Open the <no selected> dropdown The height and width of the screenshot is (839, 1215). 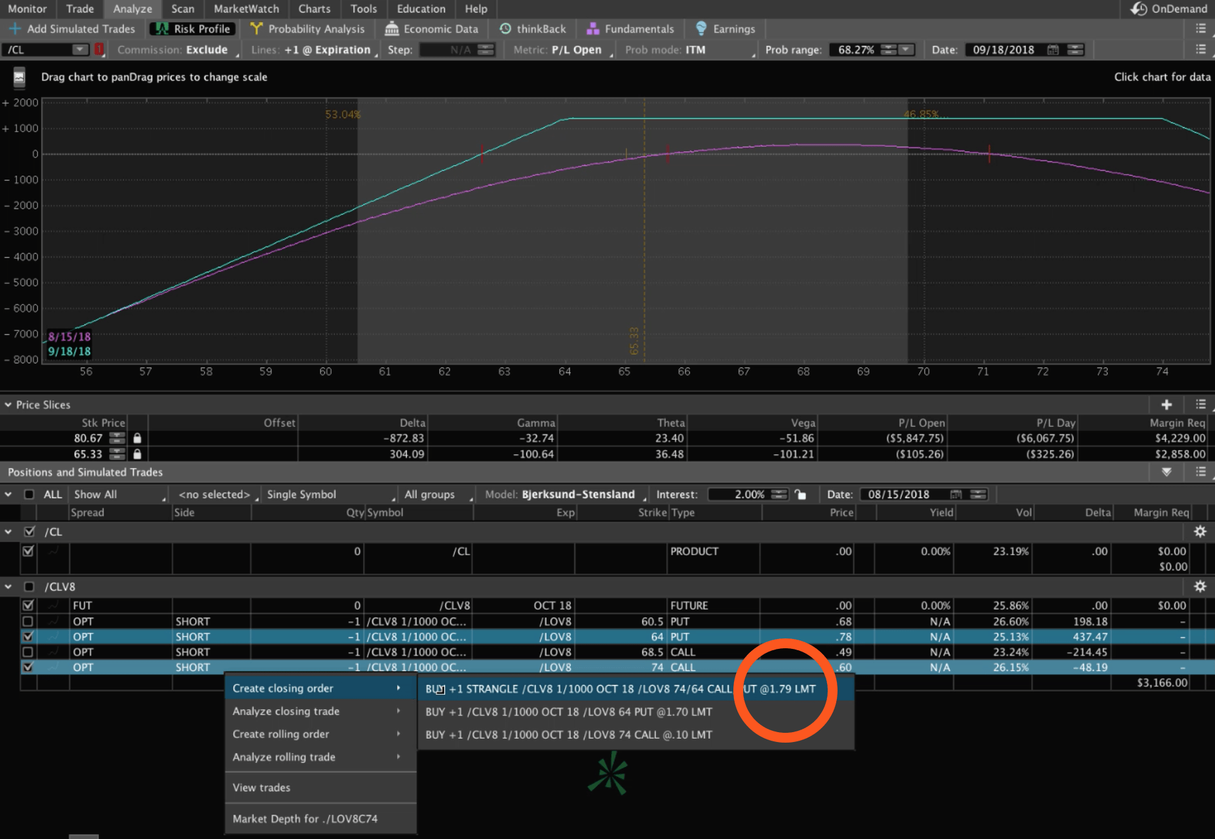click(x=218, y=494)
